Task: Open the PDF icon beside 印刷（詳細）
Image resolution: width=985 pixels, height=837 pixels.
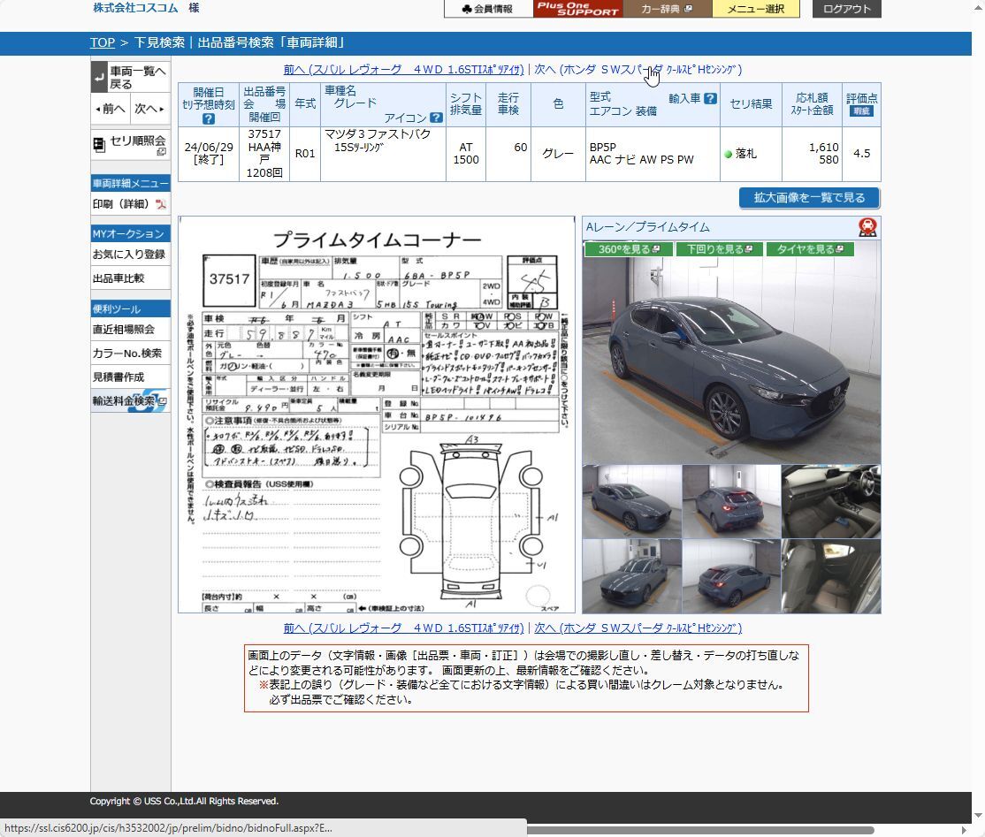Action: click(x=161, y=204)
